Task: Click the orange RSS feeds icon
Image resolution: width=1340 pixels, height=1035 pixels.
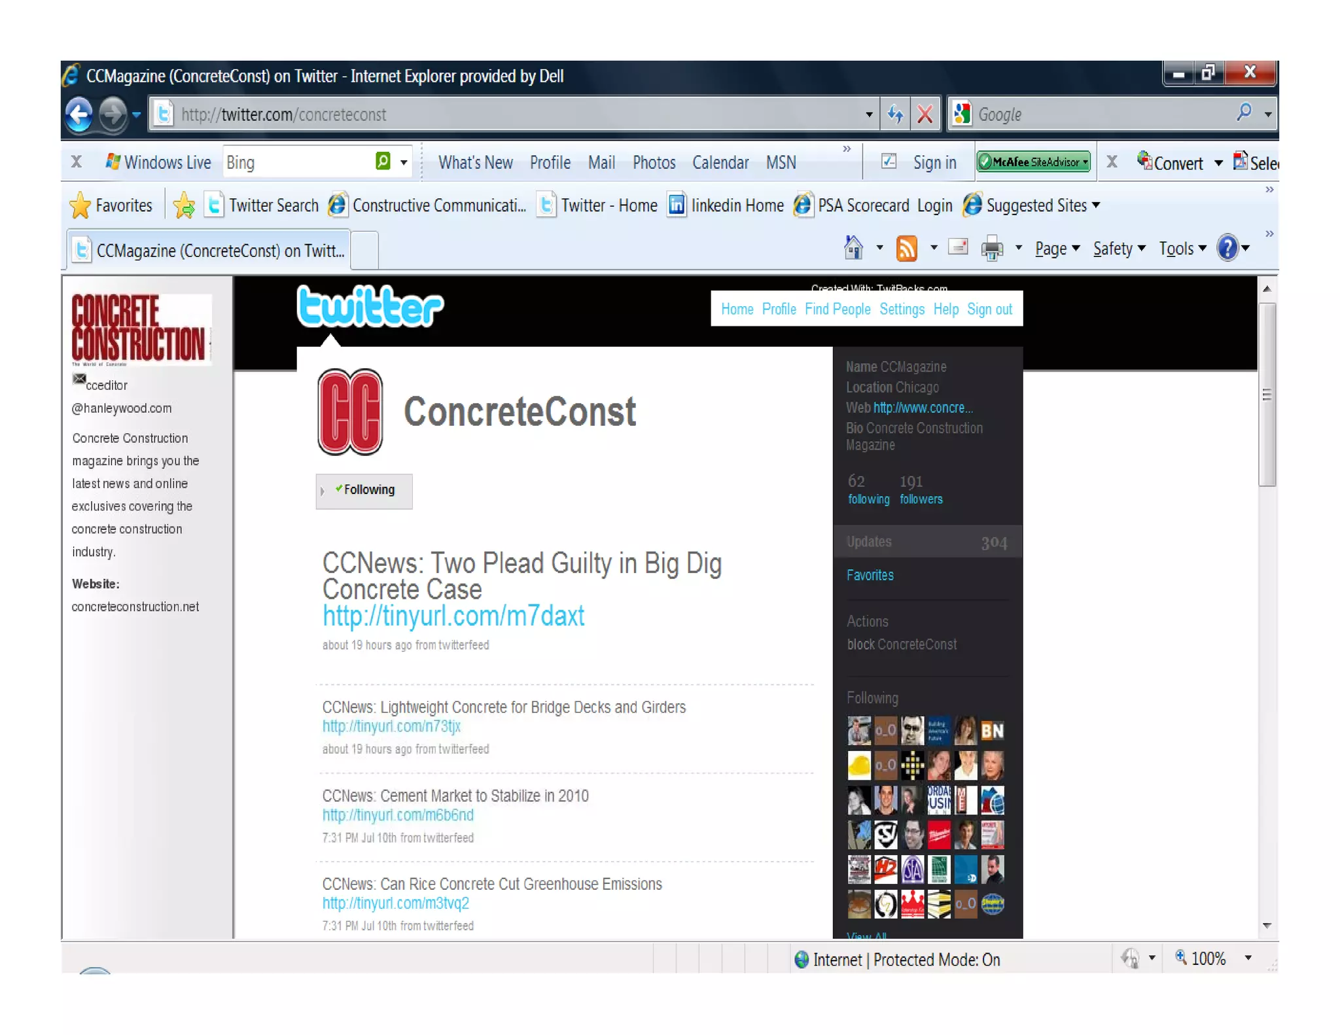Action: pyautogui.click(x=907, y=249)
